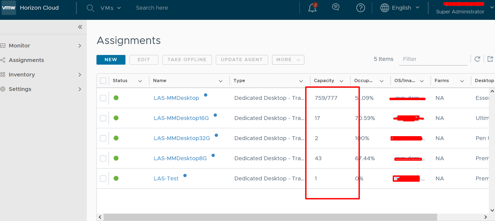This screenshot has height=221, width=495.
Task: Open the MORE actions dropdown
Action: click(x=288, y=59)
